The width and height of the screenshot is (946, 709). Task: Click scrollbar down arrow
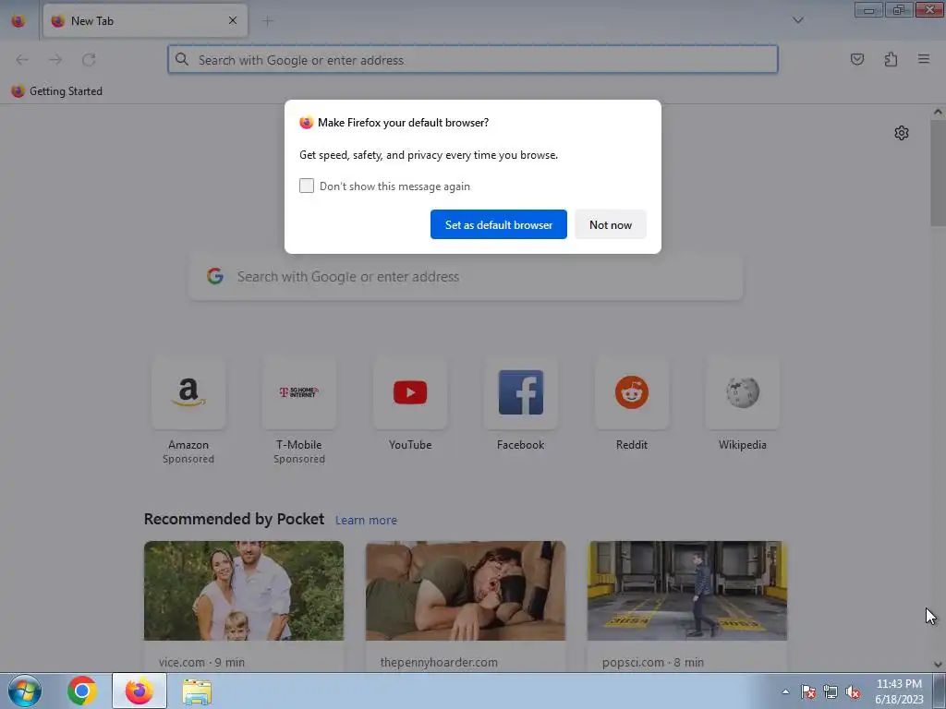click(938, 665)
